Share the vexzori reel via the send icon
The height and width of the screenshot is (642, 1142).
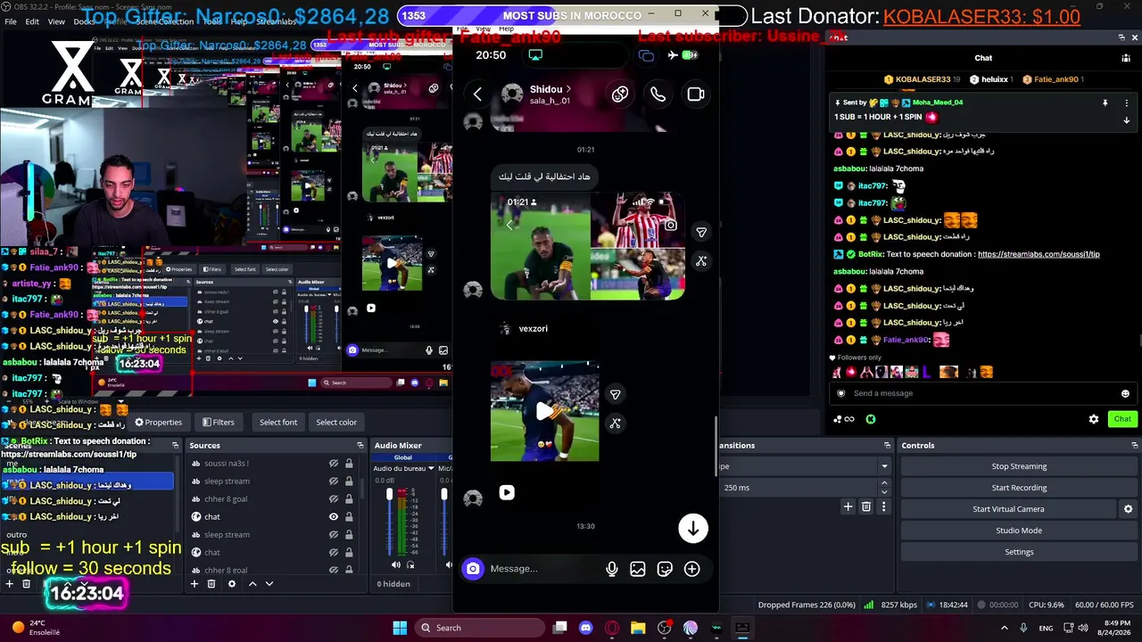(x=615, y=395)
